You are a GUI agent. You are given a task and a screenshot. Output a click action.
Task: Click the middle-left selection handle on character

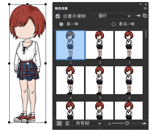pyautogui.click(x=9, y=64)
